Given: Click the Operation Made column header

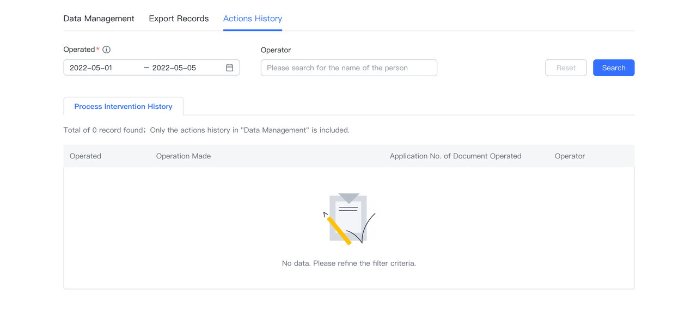Looking at the screenshot, I should click(x=184, y=156).
